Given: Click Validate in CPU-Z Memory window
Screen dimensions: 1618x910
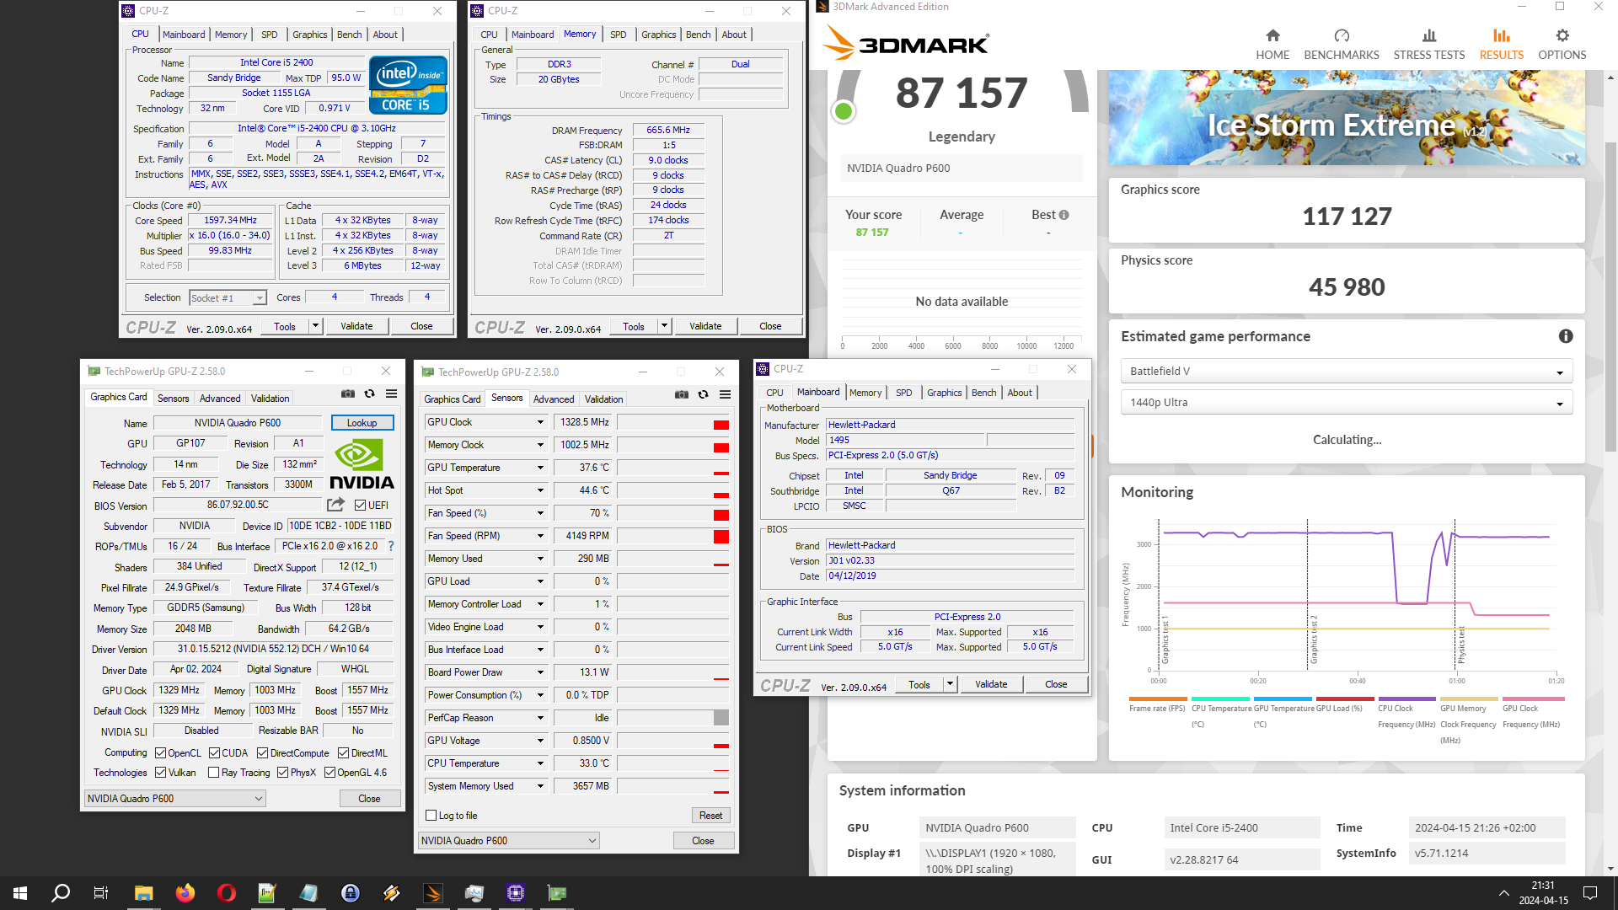Looking at the screenshot, I should coord(705,326).
